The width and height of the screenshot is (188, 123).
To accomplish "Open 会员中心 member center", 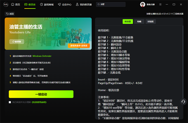I will click(x=65, y=5).
